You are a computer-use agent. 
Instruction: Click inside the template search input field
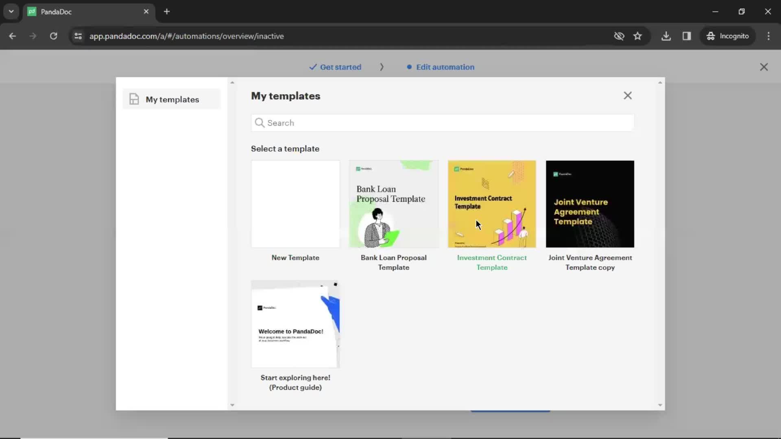point(443,123)
